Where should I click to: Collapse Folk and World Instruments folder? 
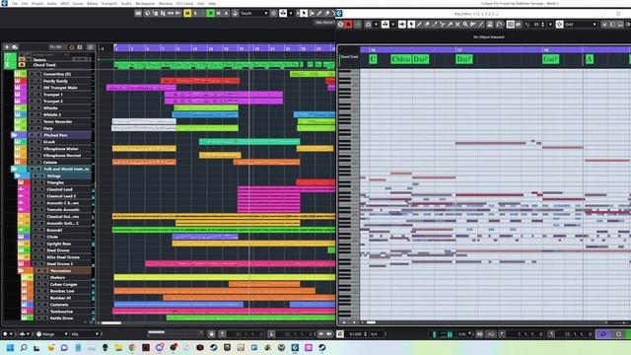coord(14,169)
